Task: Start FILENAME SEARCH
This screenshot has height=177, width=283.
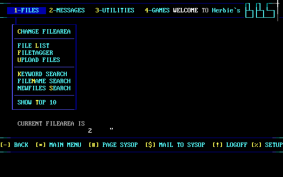Action: click(44, 81)
